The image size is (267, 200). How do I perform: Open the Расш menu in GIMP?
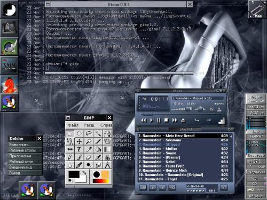[x=89, y=125]
